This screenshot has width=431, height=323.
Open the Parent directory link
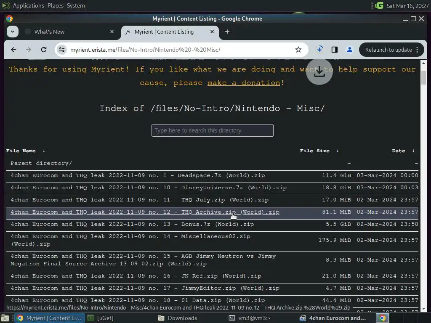(41, 163)
